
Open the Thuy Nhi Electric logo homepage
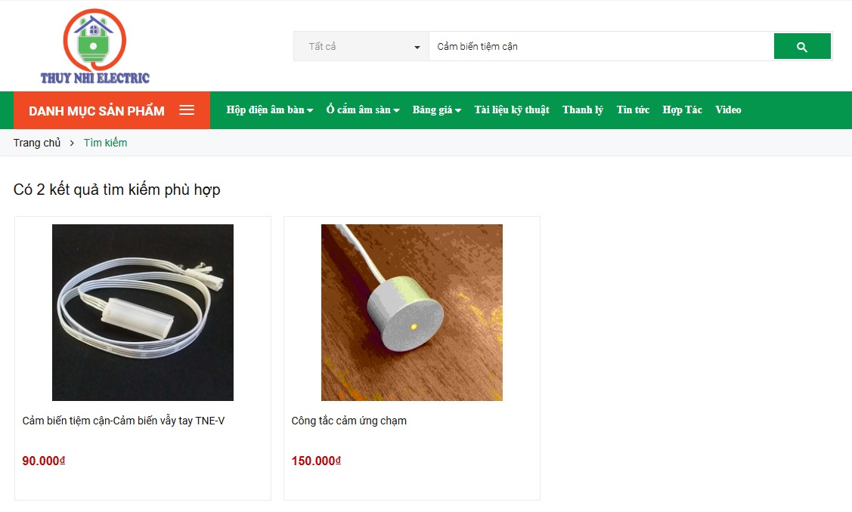click(x=95, y=47)
